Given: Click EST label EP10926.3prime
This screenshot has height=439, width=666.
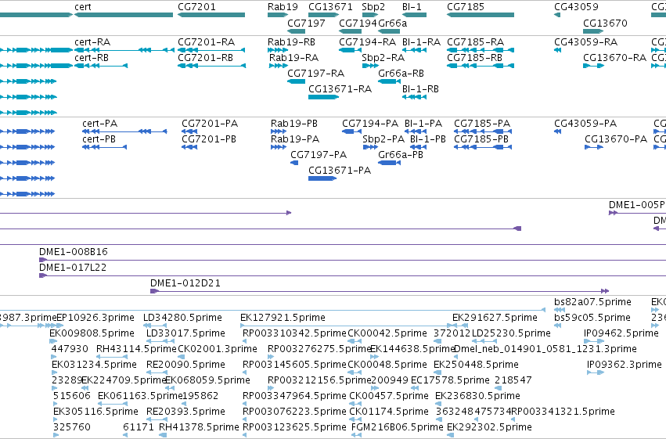Looking at the screenshot, I should tap(95, 318).
